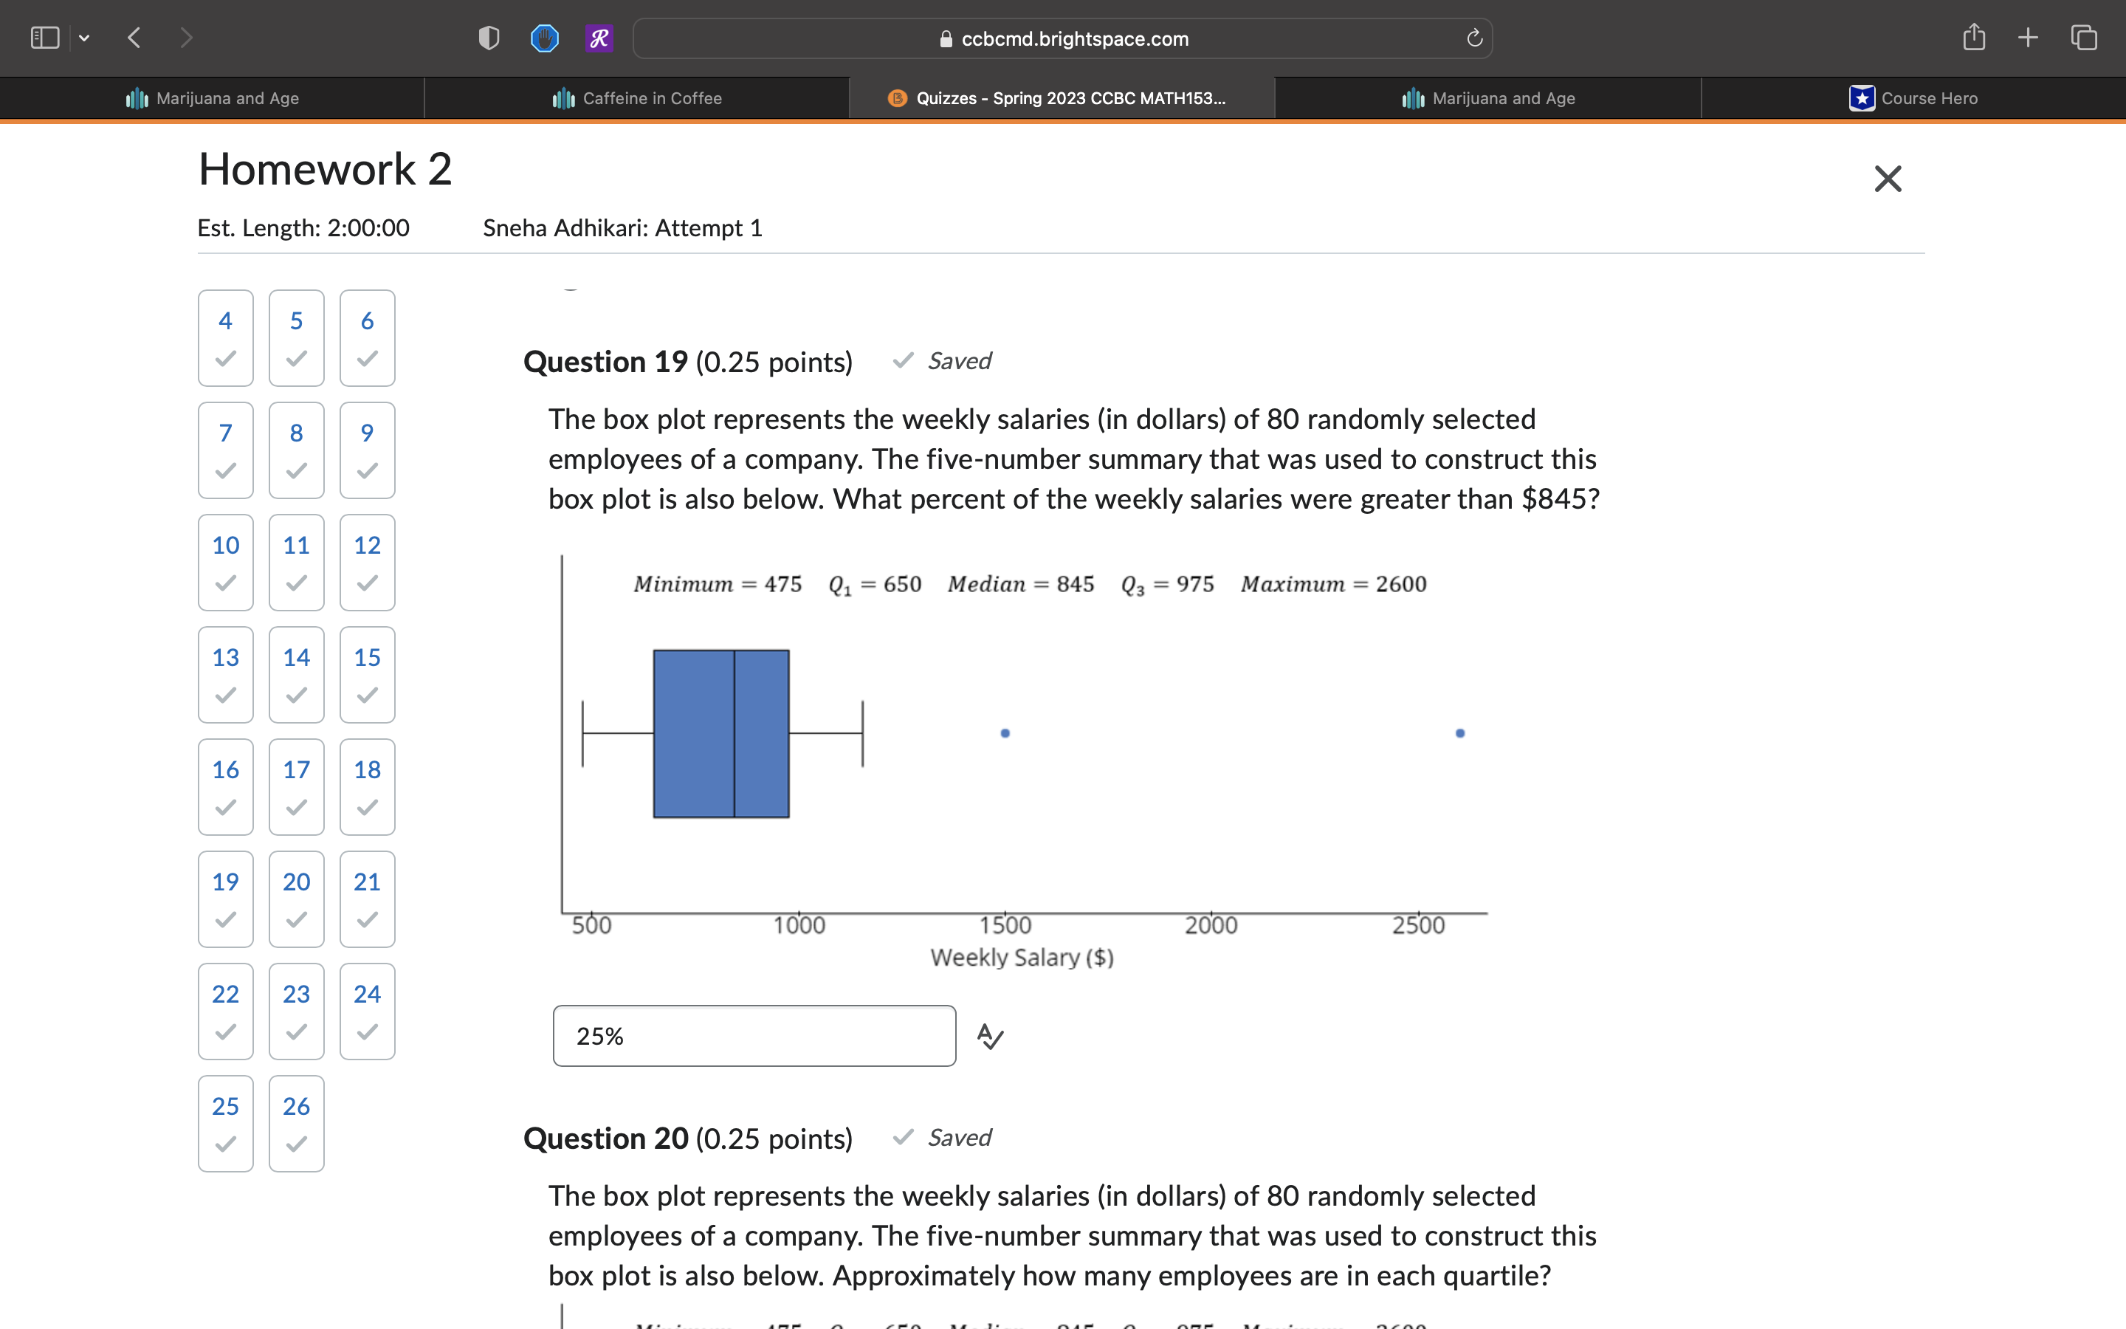Open the sidebar dropdown chevron
Image resolution: width=2126 pixels, height=1329 pixels.
[84, 38]
